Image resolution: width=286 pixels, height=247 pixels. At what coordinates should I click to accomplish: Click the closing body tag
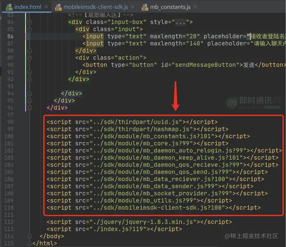click(x=52, y=236)
